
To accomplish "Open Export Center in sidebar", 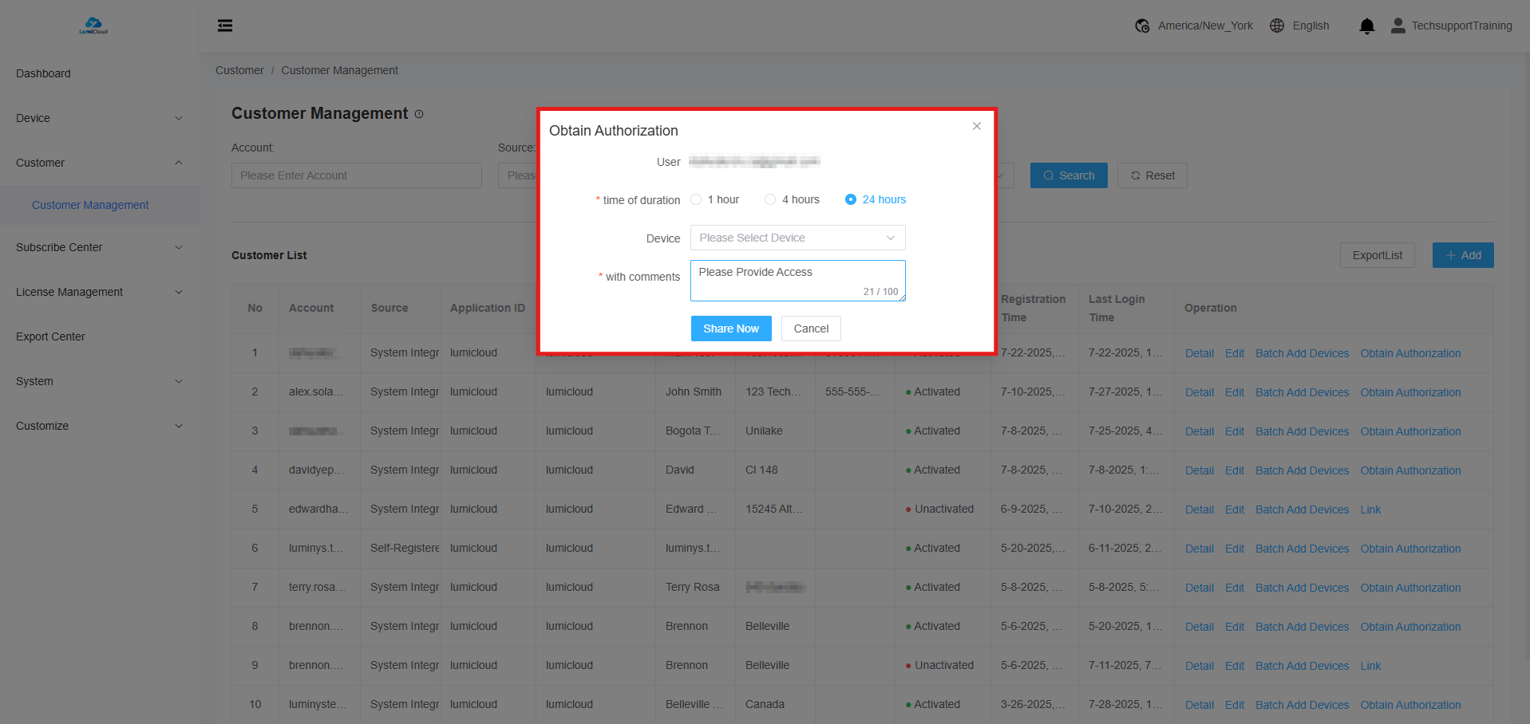I will coord(50,336).
